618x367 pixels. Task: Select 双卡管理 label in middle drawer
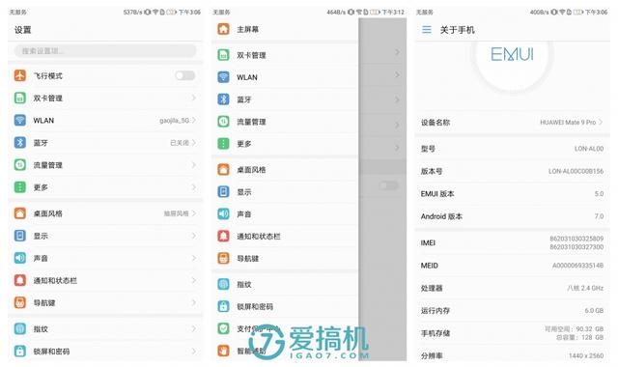[251, 55]
